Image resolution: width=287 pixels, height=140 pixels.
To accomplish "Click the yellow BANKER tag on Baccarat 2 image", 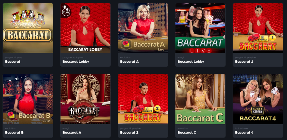I will click(x=148, y=110).
